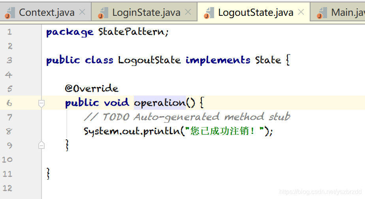Click line number 11 in the gutter

pos(7,174)
